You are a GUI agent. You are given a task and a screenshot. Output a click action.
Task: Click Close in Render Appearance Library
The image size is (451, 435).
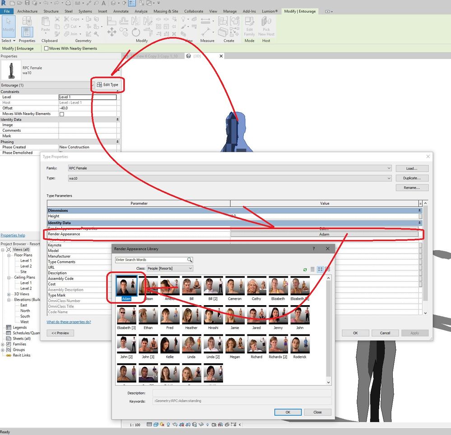(317, 412)
